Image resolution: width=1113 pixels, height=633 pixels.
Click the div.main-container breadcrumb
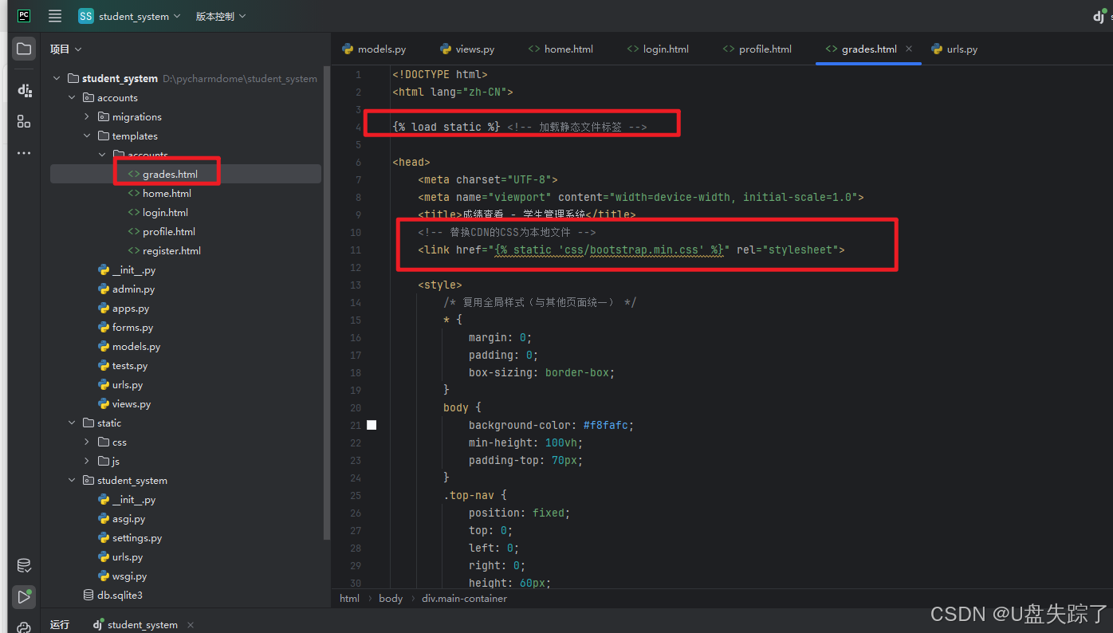click(465, 598)
